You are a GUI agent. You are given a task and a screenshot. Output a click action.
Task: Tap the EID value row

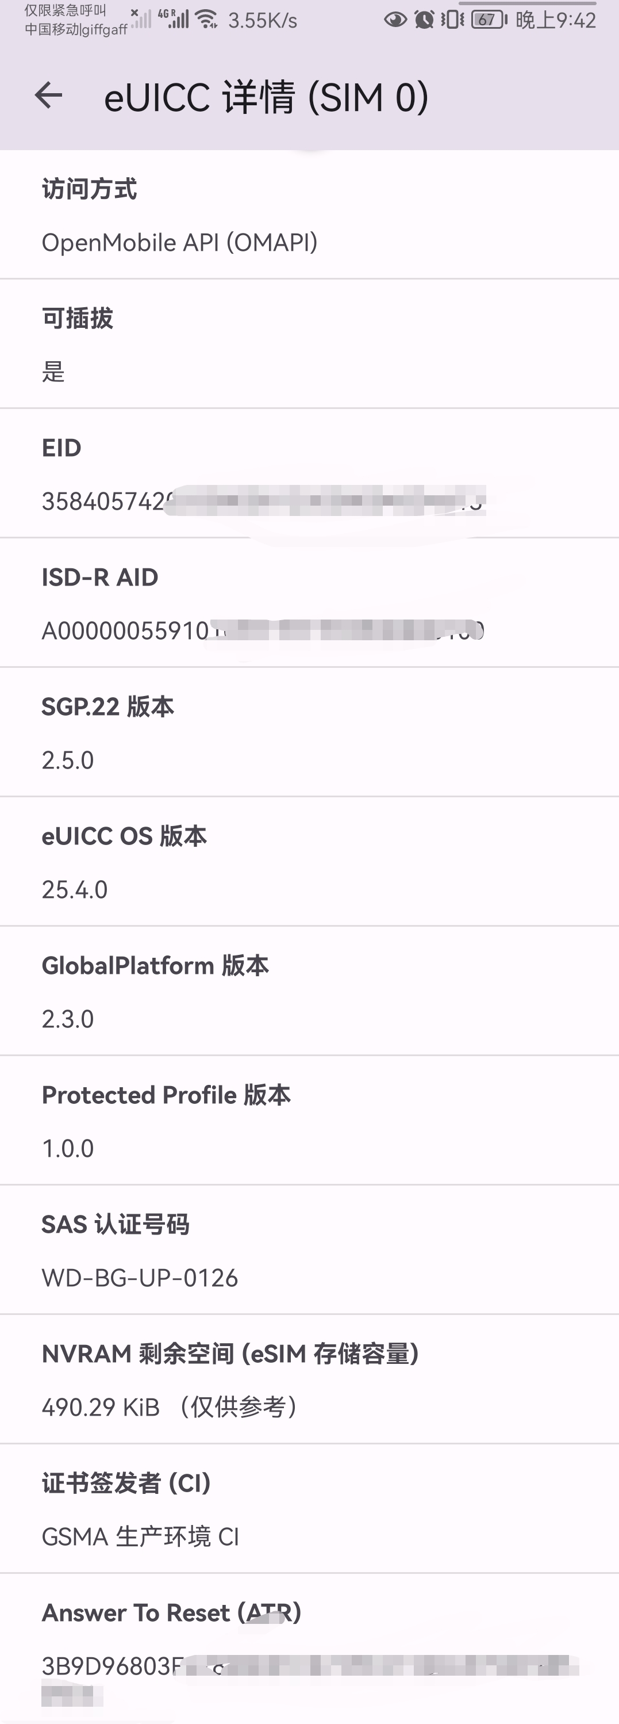click(x=309, y=500)
